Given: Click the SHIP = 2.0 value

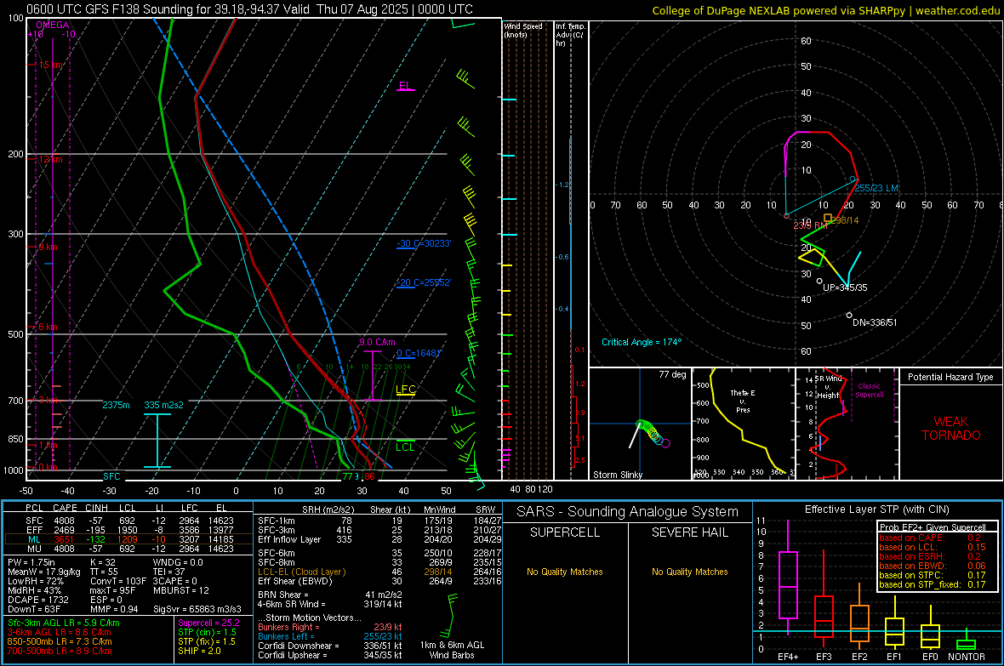Looking at the screenshot, I should [199, 651].
